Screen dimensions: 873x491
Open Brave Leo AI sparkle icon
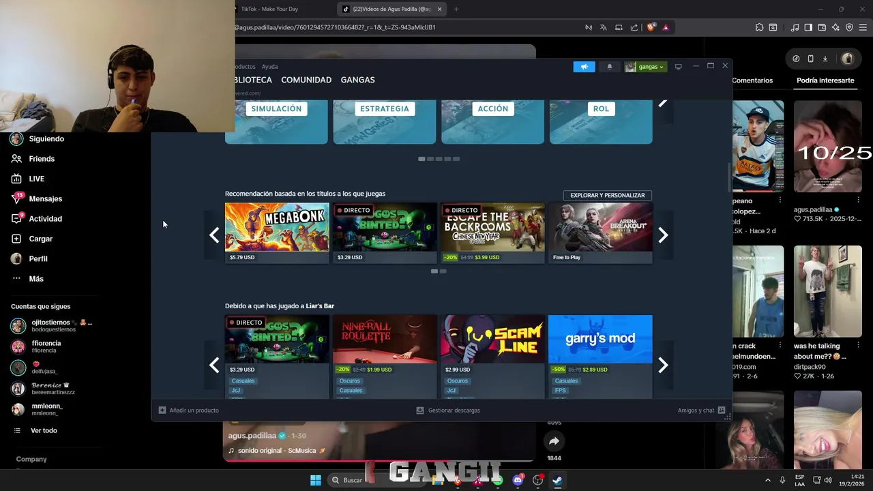[x=835, y=27]
